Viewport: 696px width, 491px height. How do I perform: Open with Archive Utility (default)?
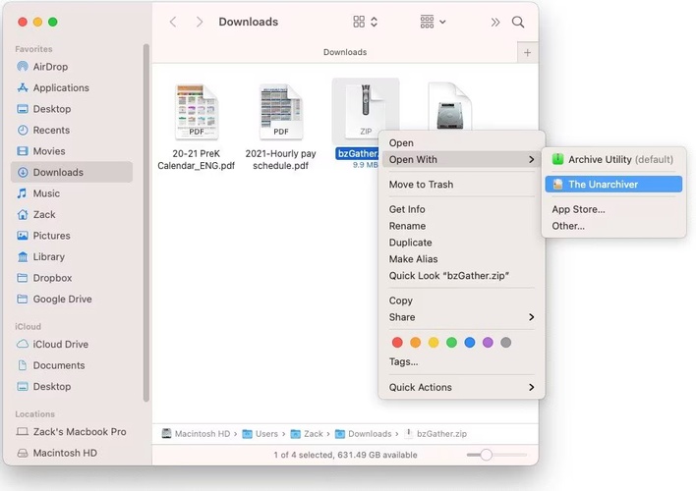[613, 159]
